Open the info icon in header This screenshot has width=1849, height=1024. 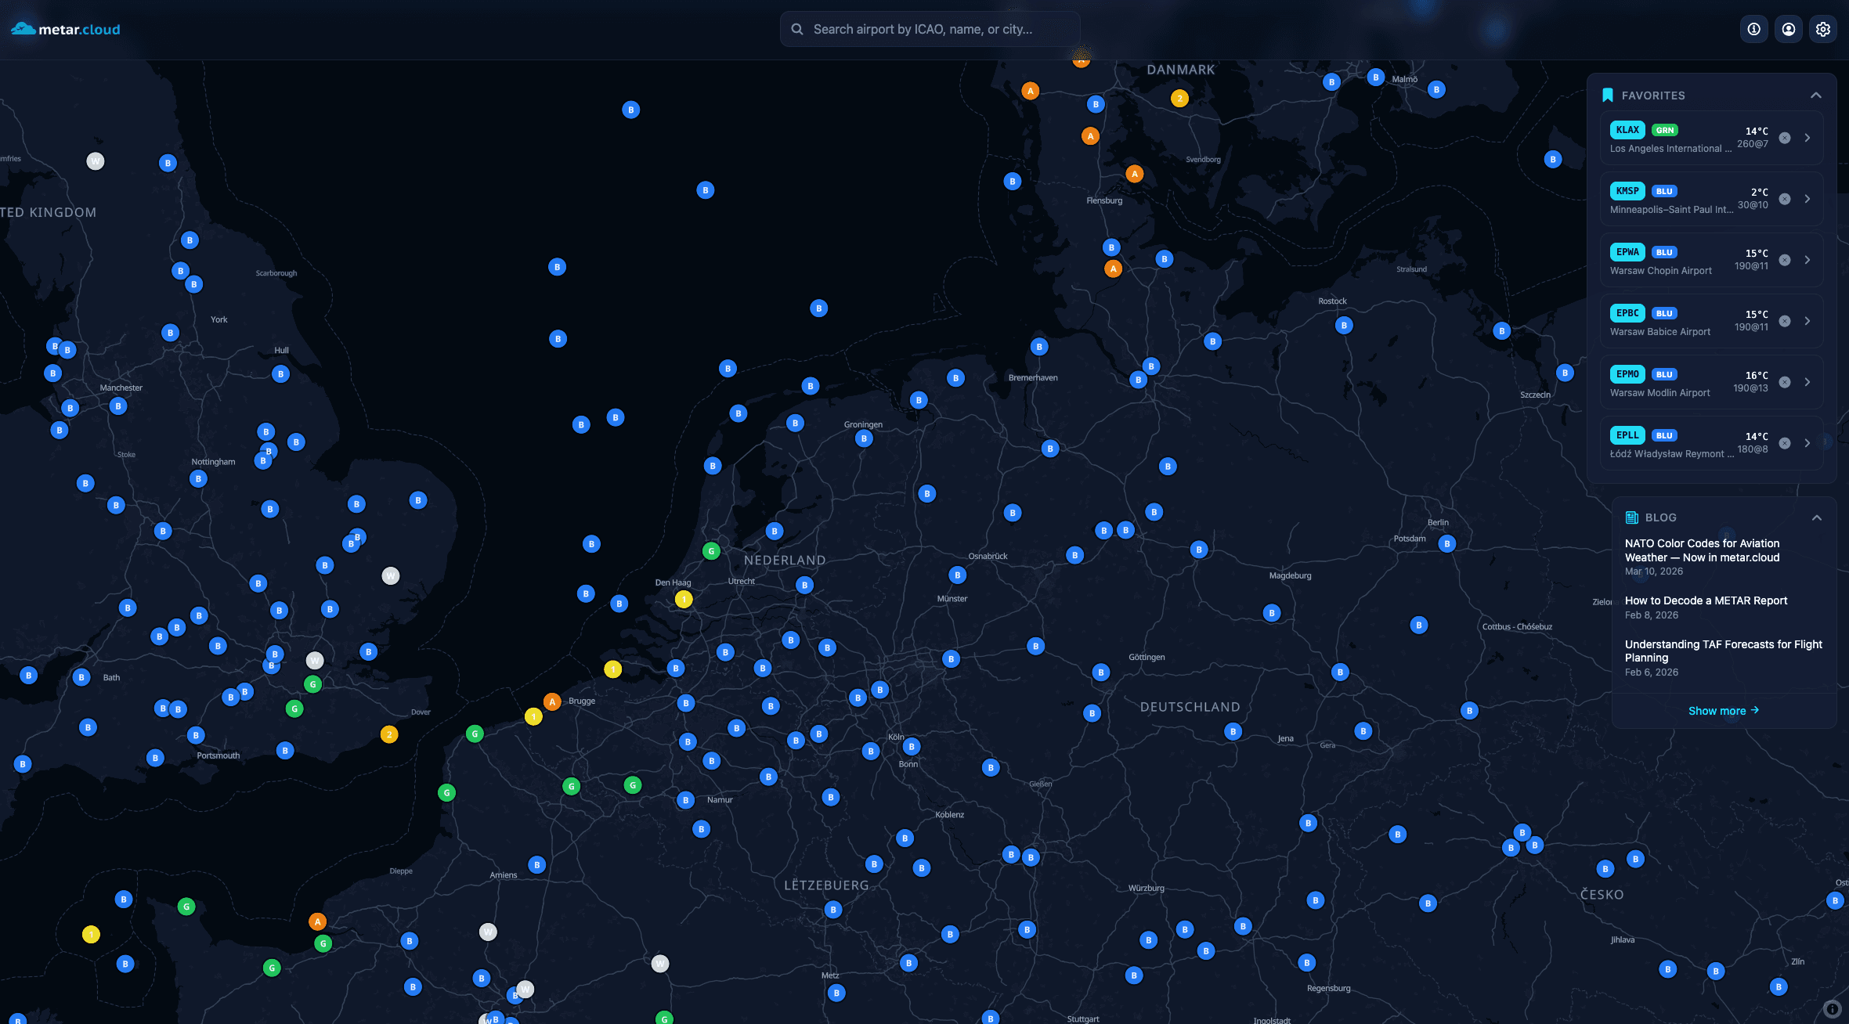click(1753, 29)
